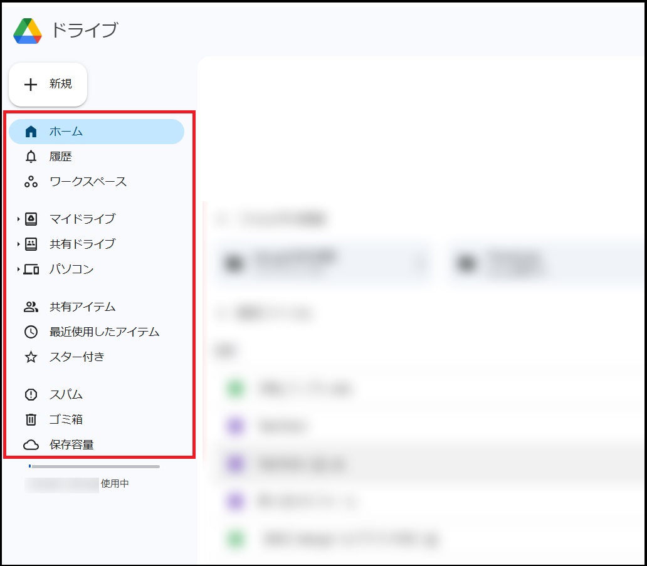Expand the マイドライブ tree arrow
This screenshot has width=647, height=566.
pyautogui.click(x=19, y=219)
